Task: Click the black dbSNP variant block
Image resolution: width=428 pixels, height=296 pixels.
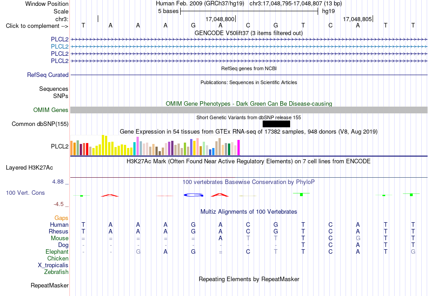Action: 276,124
